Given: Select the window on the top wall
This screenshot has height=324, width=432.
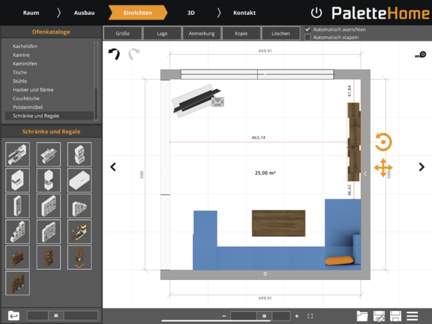Looking at the screenshot, I should (x=257, y=74).
